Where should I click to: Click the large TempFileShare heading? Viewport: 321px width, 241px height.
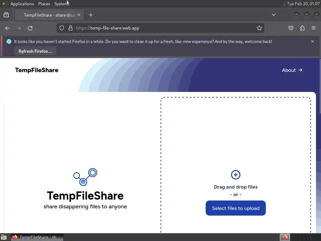(85, 195)
